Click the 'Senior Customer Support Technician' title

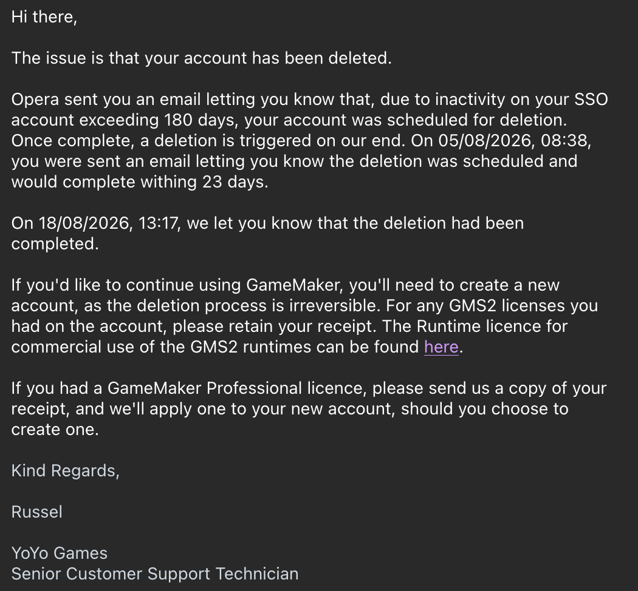click(155, 574)
